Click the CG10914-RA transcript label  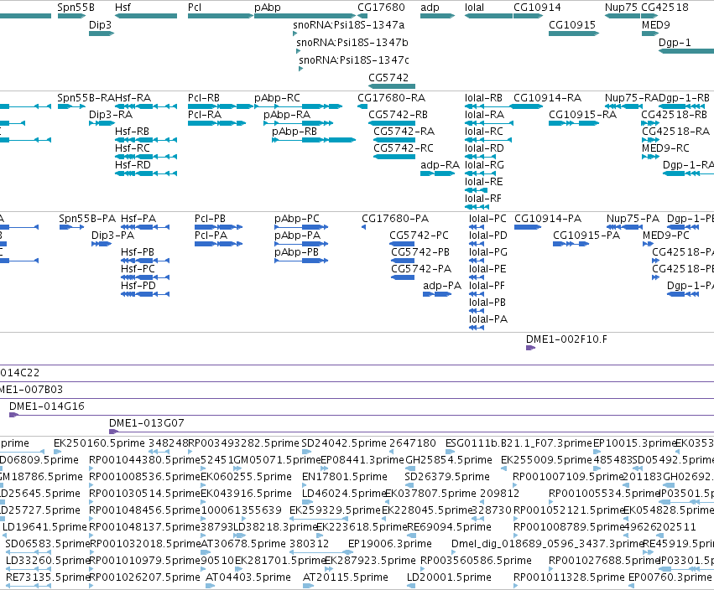547,98
